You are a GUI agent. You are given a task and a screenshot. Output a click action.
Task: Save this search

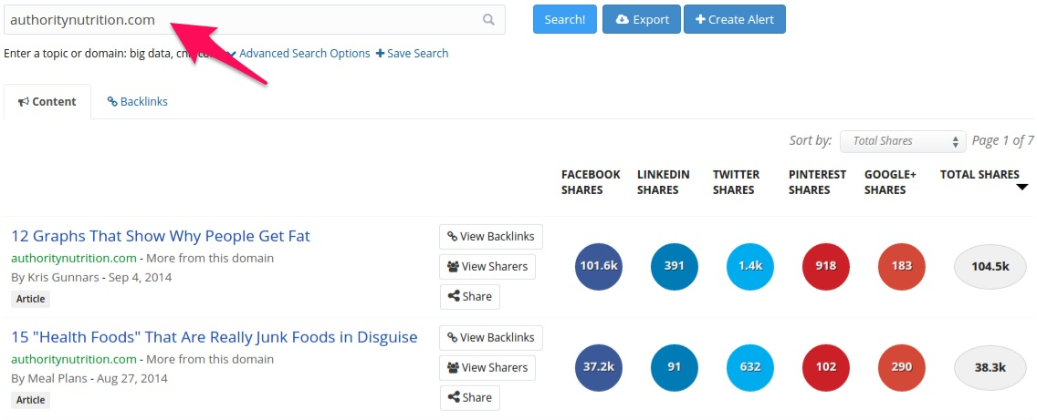tap(412, 54)
